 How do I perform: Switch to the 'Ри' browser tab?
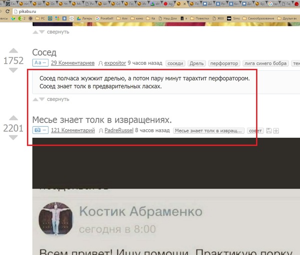point(89,3)
